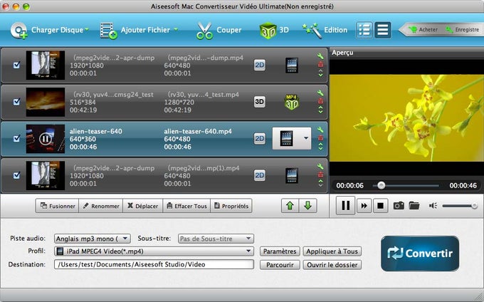
Task: Click the Renommer button
Action: click(x=101, y=206)
